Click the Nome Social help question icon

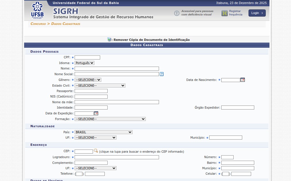(x=162, y=74)
